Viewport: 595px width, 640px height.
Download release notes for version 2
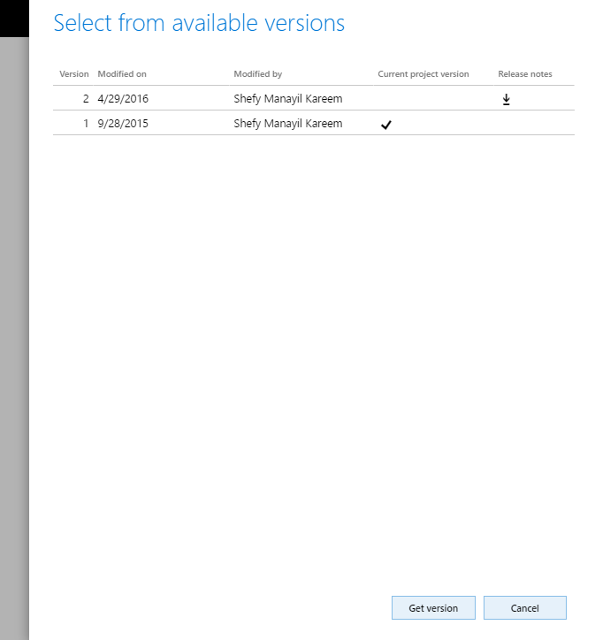pos(506,100)
